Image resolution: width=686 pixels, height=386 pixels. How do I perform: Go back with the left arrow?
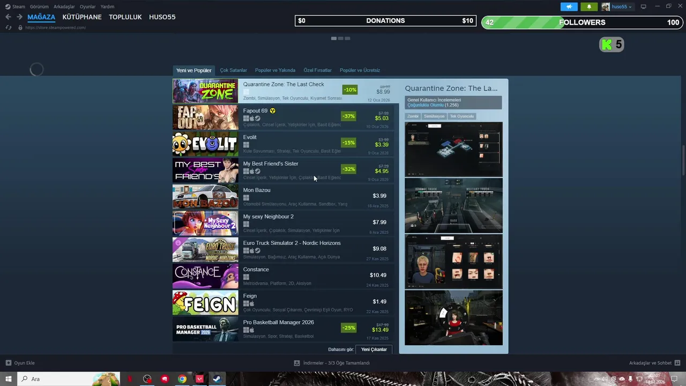[x=8, y=17]
